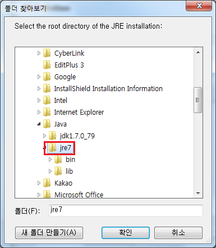The width and height of the screenshot is (216, 248).
Task: Click the CyberLink folder icon
Action: [47, 53]
